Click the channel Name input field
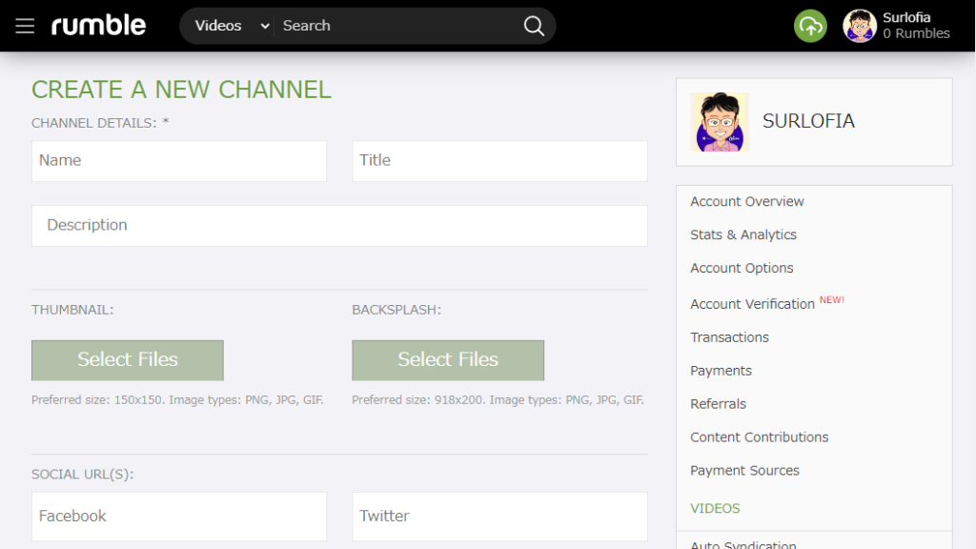This screenshot has height=549, width=976. [x=179, y=161]
